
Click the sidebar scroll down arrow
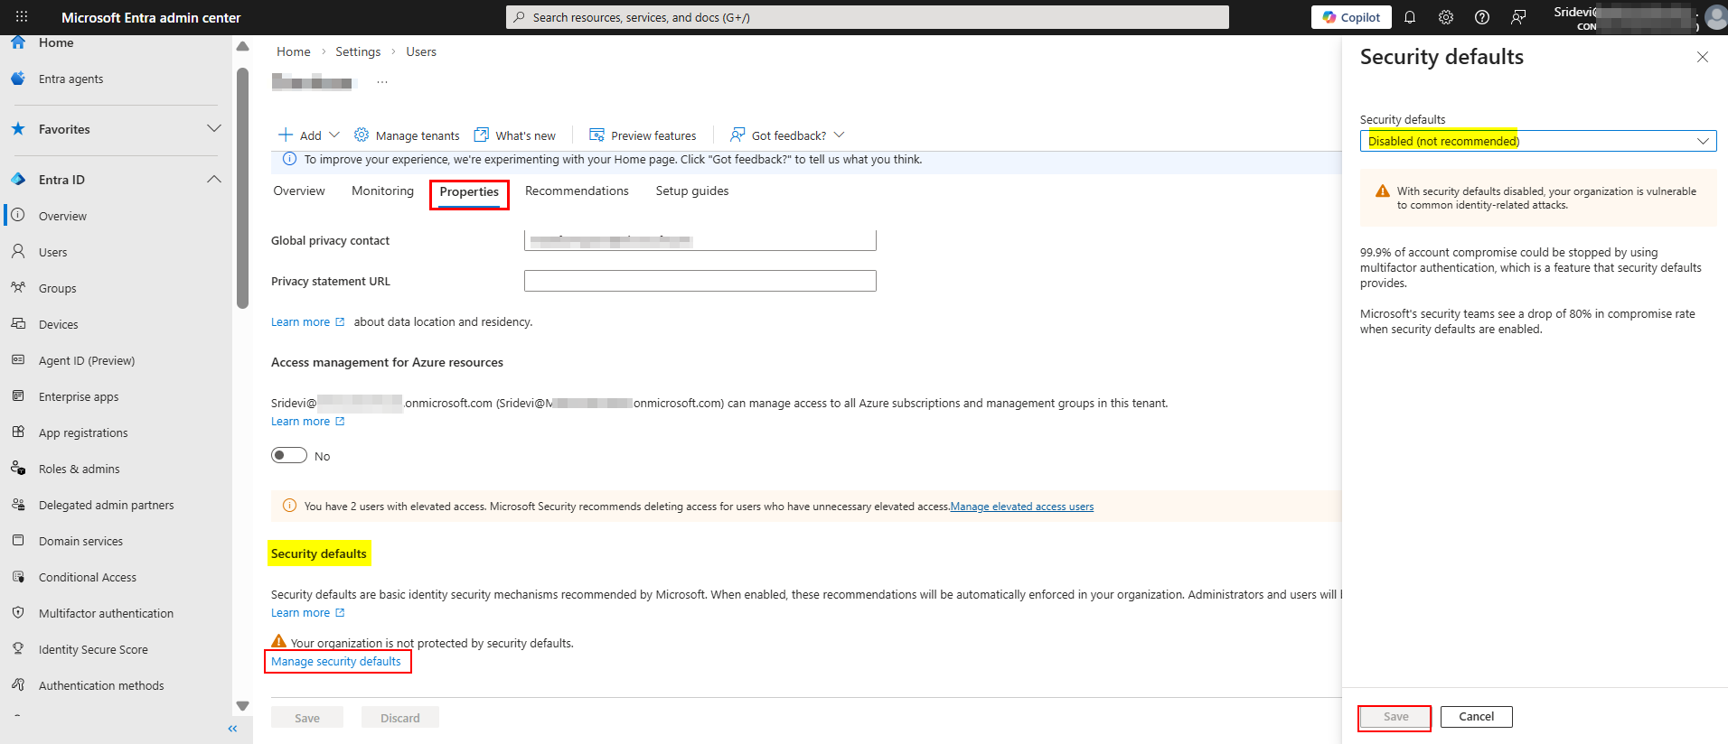[x=242, y=706]
